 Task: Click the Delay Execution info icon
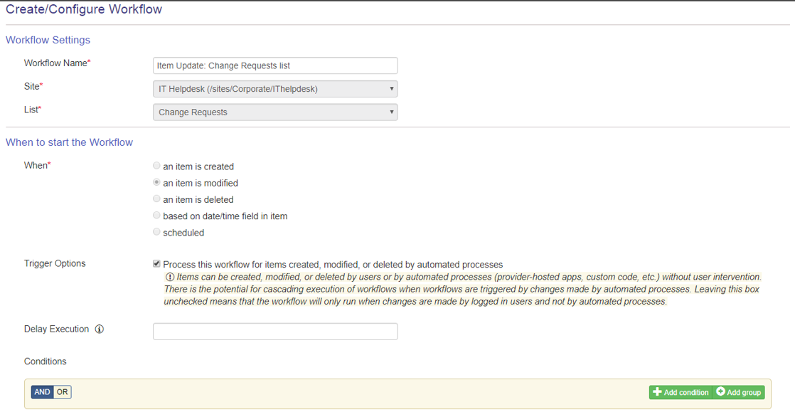[100, 329]
